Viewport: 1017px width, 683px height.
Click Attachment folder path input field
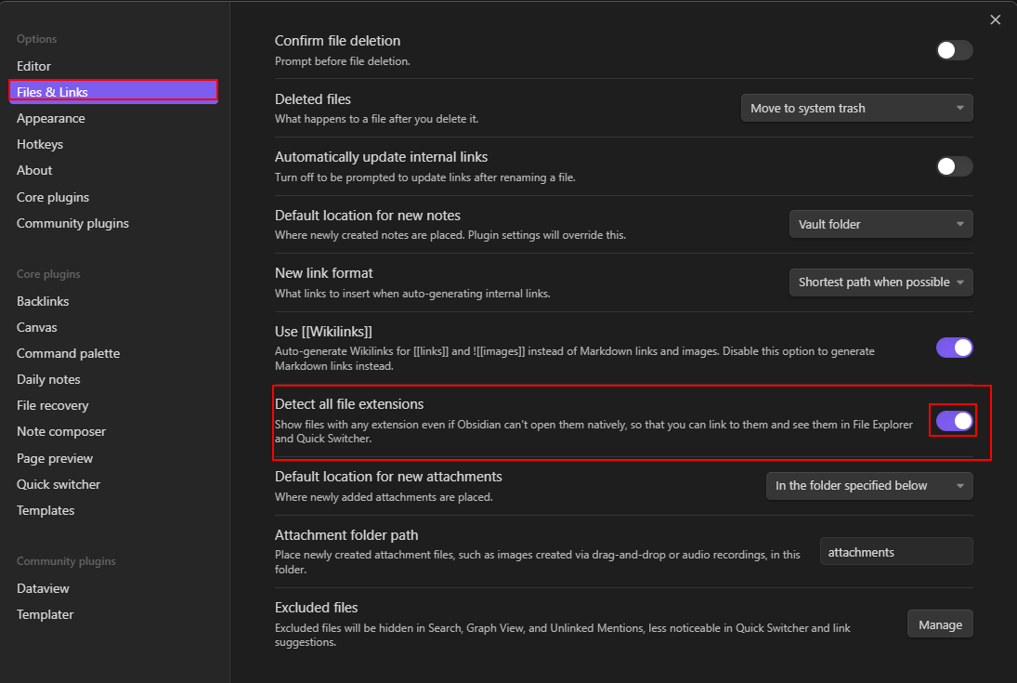point(896,552)
